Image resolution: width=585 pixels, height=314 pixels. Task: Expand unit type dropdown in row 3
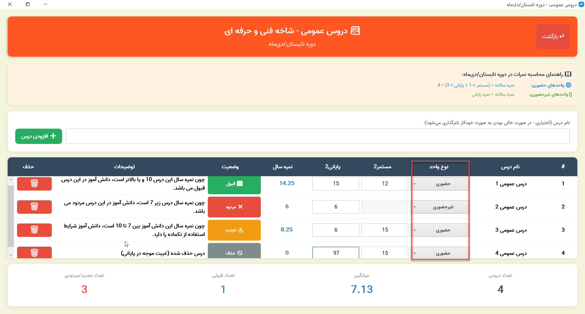pos(440,230)
